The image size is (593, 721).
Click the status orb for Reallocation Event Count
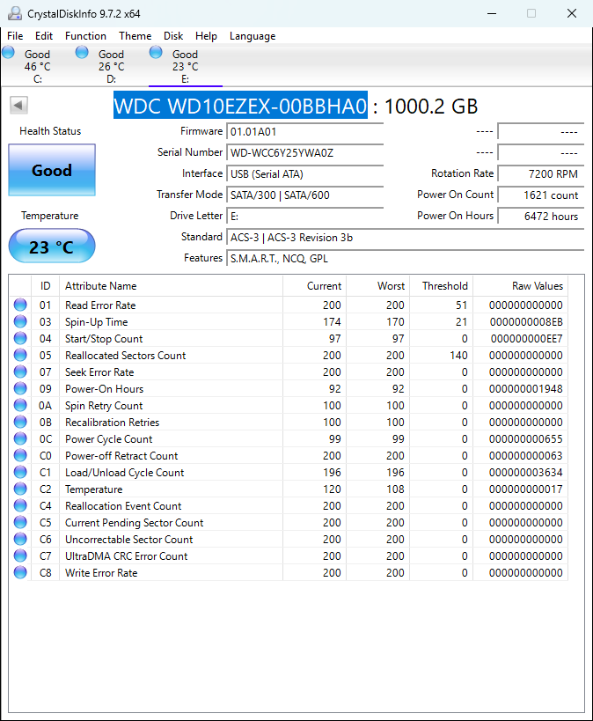coord(20,505)
